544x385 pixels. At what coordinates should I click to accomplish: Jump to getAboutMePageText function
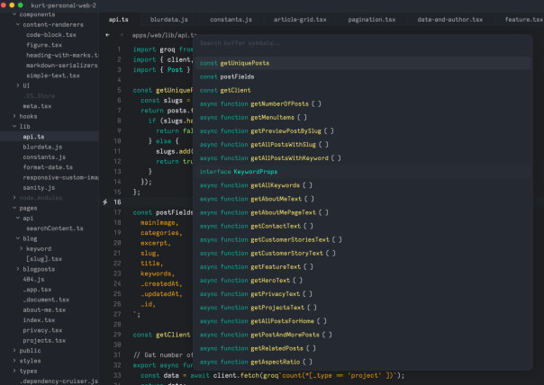tap(363, 212)
